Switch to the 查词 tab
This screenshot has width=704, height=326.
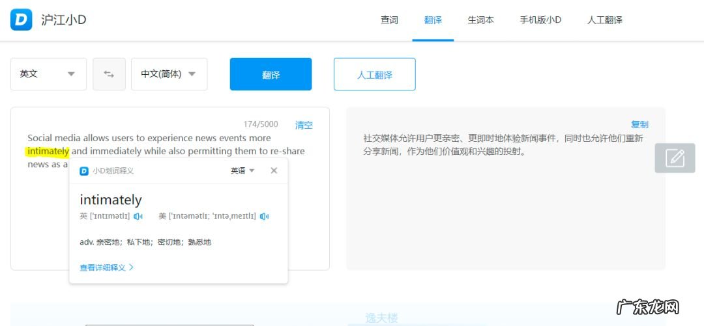pyautogui.click(x=389, y=20)
